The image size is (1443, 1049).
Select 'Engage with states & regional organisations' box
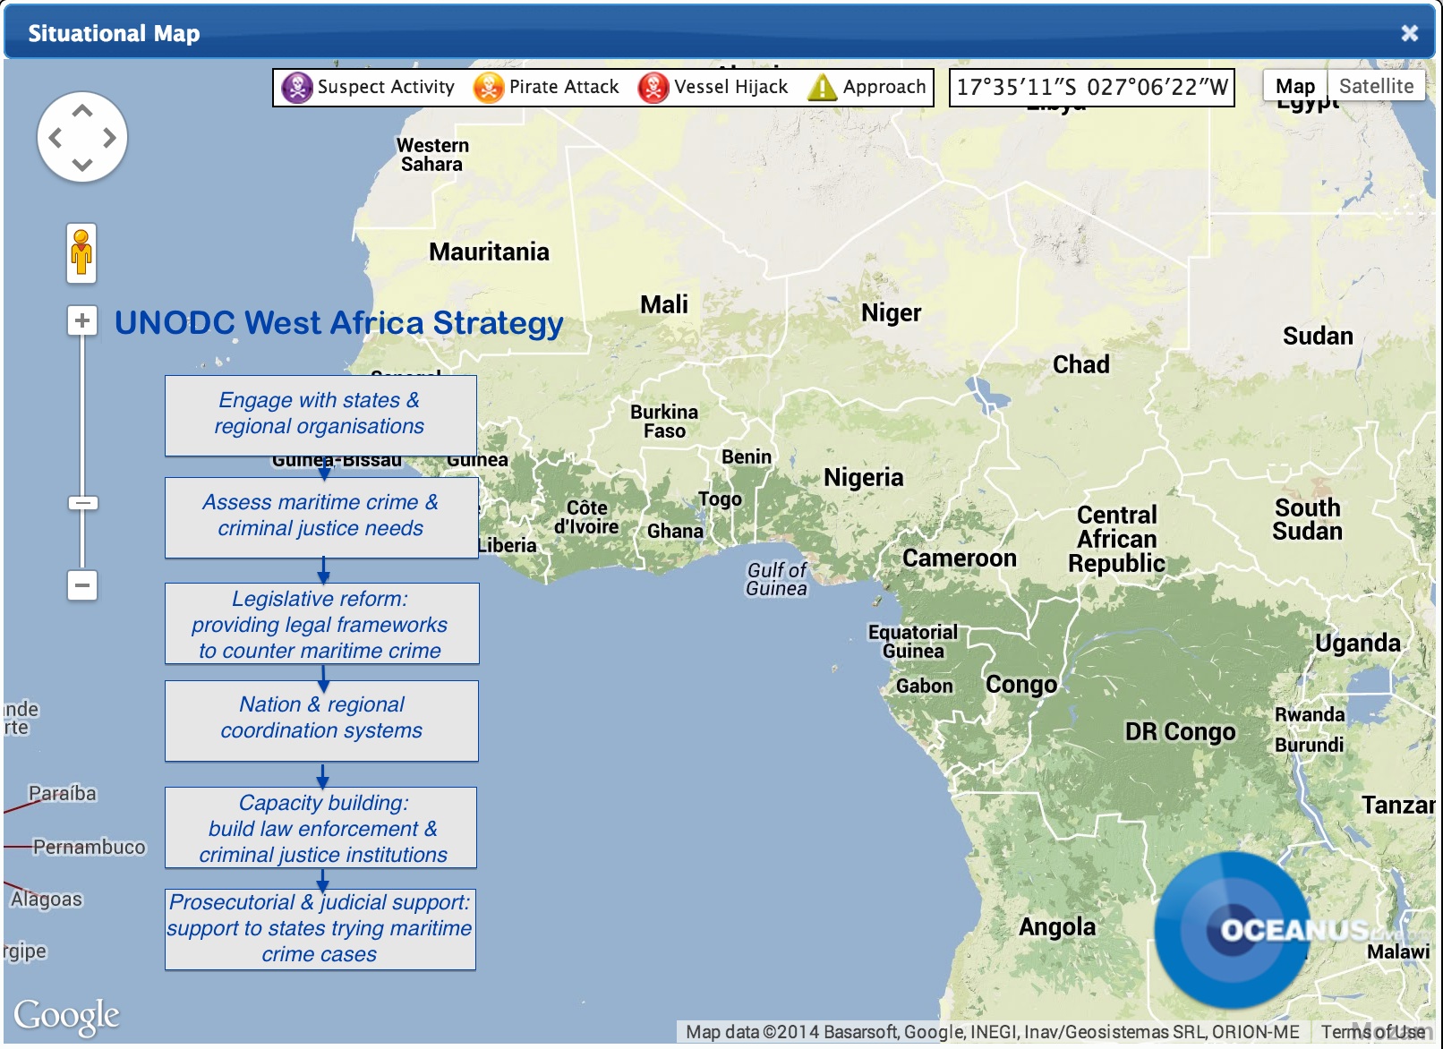click(320, 415)
